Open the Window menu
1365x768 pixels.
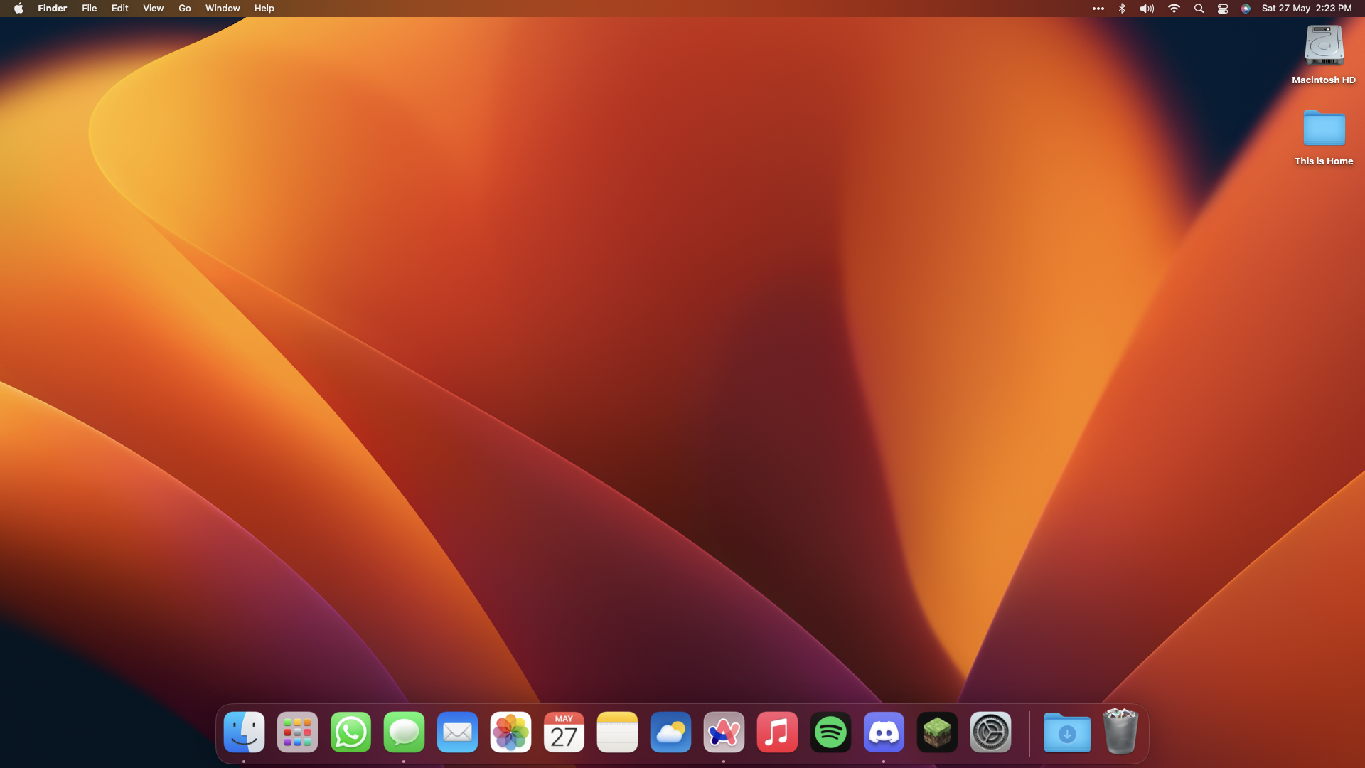[x=223, y=9]
